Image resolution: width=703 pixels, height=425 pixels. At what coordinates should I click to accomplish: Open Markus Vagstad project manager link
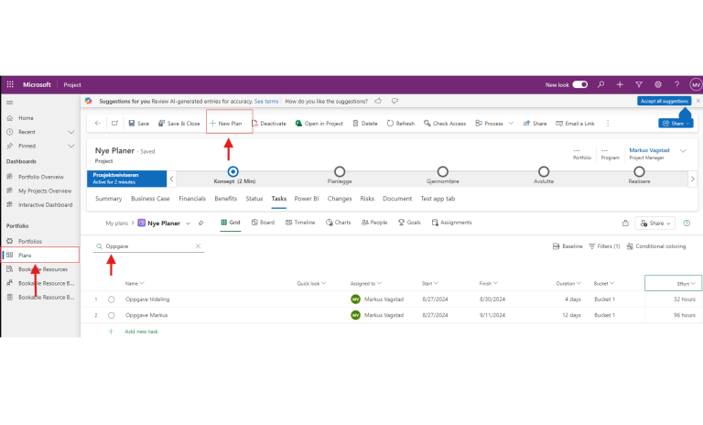pyautogui.click(x=649, y=150)
